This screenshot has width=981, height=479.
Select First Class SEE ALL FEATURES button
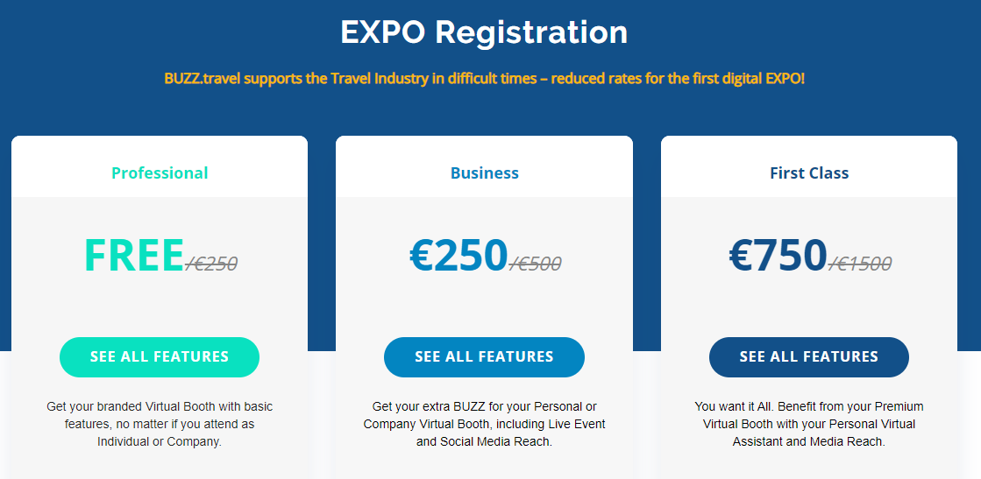(809, 357)
